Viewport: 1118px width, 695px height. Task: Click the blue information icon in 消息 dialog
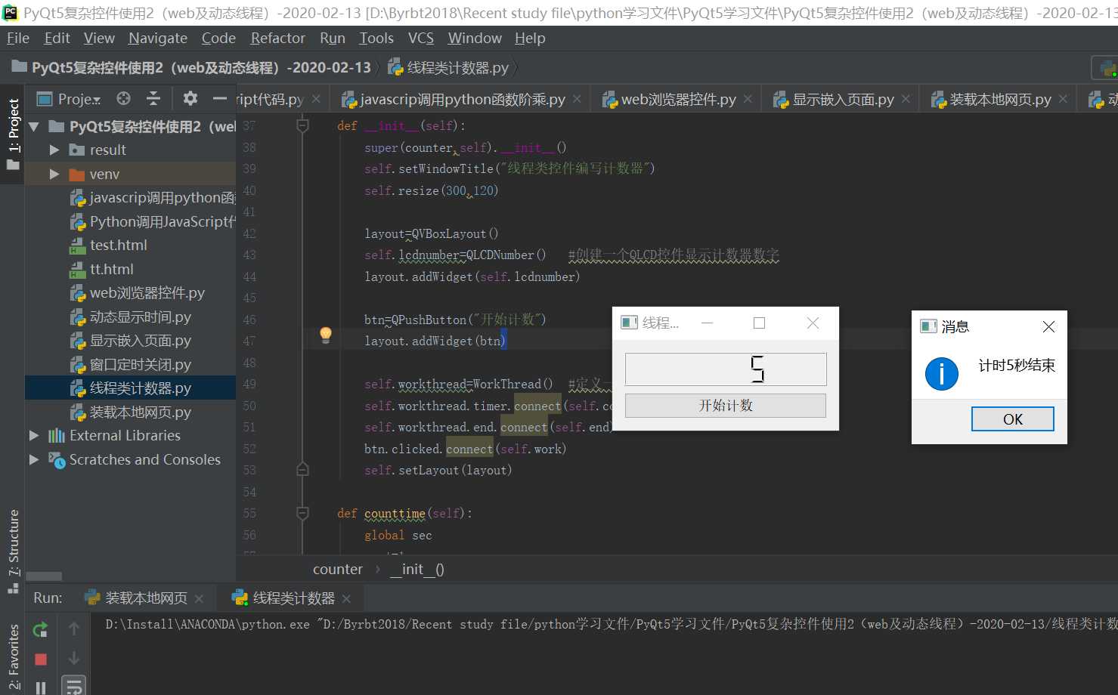pyautogui.click(x=942, y=374)
